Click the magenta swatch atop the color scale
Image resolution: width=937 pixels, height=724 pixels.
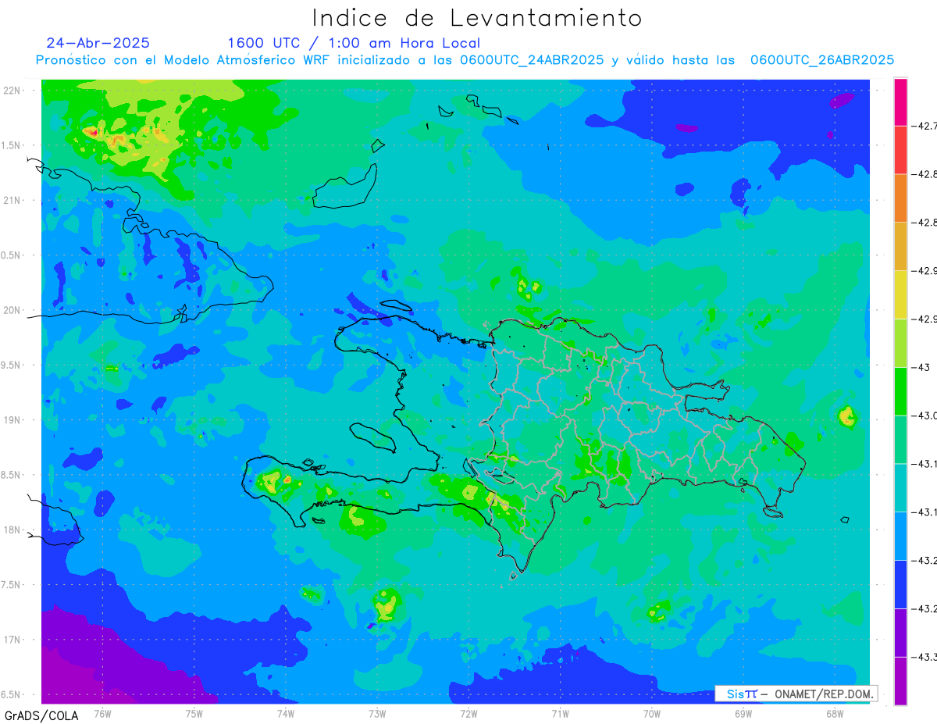900,102
